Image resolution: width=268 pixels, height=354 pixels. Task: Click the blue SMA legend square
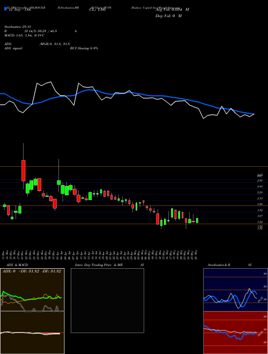tap(5, 9)
